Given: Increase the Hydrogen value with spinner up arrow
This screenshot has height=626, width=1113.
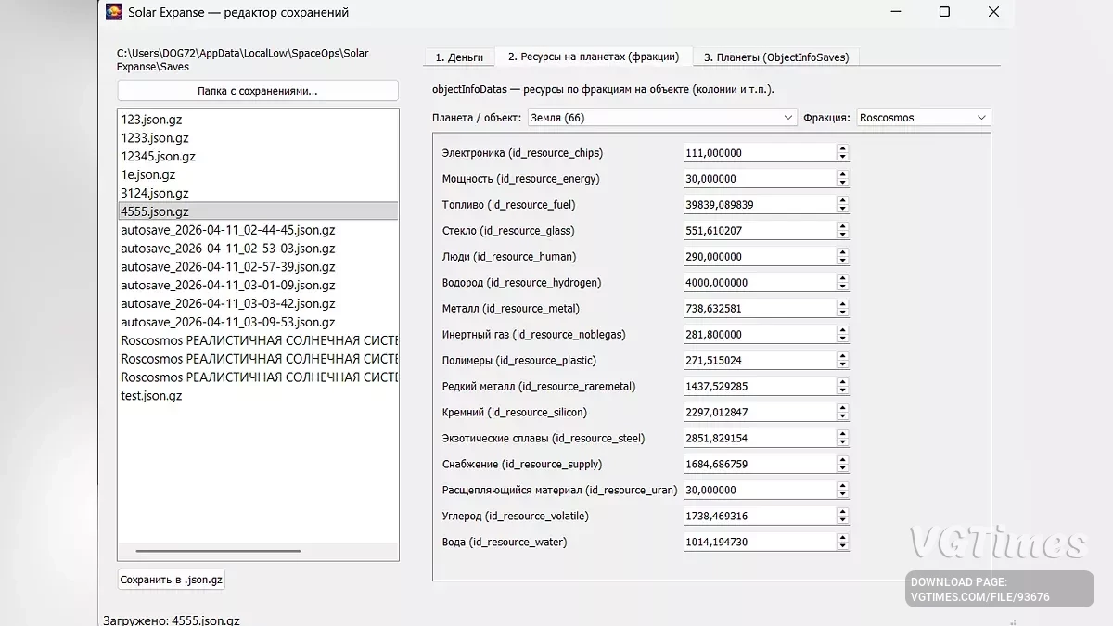Looking at the screenshot, I should click(x=842, y=278).
